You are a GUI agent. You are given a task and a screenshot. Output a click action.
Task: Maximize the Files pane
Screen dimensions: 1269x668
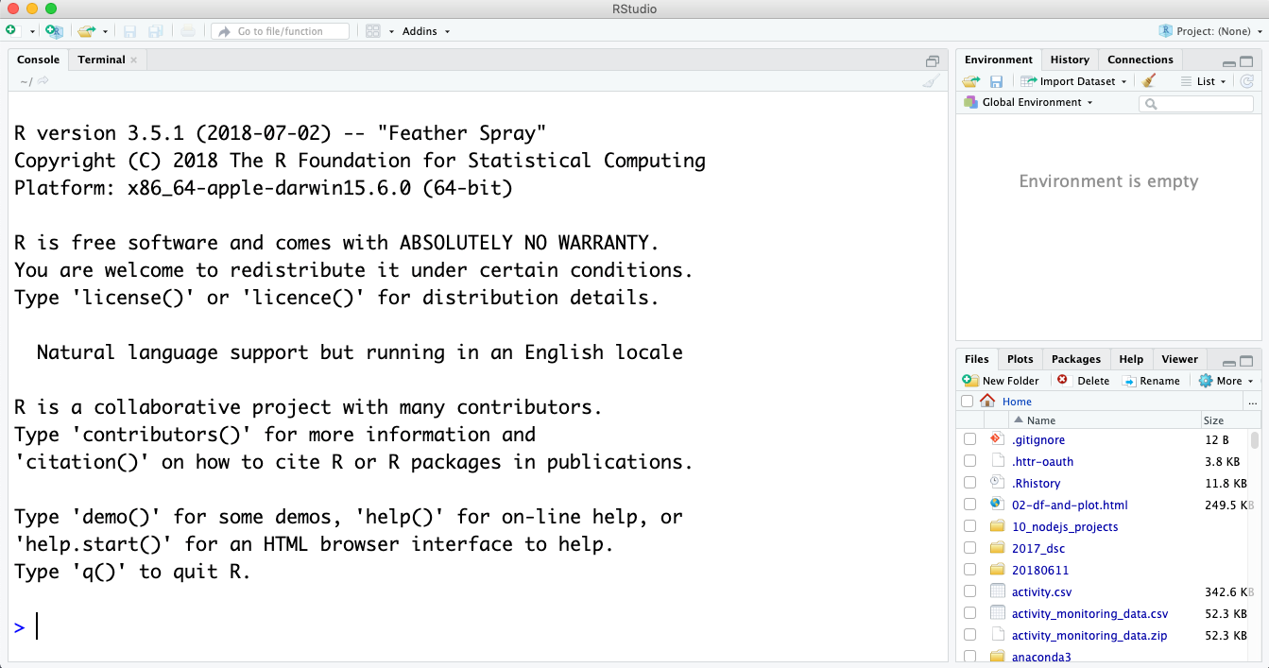coord(1246,362)
